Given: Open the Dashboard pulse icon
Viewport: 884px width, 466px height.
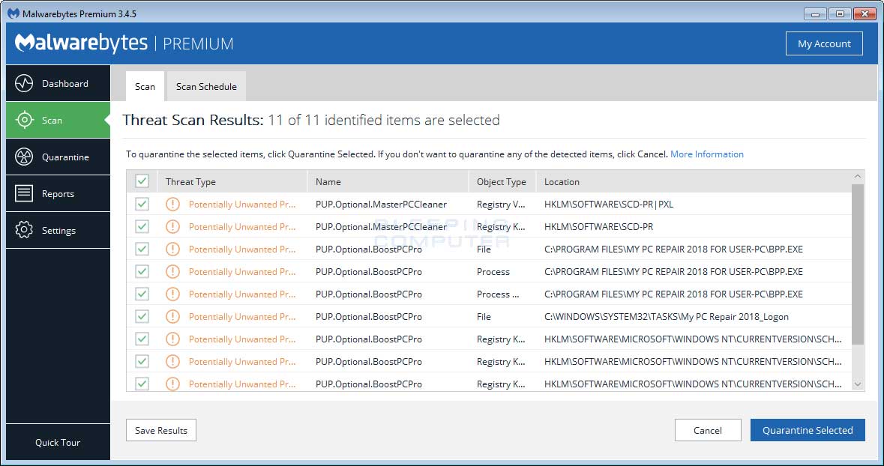Looking at the screenshot, I should pos(25,83).
